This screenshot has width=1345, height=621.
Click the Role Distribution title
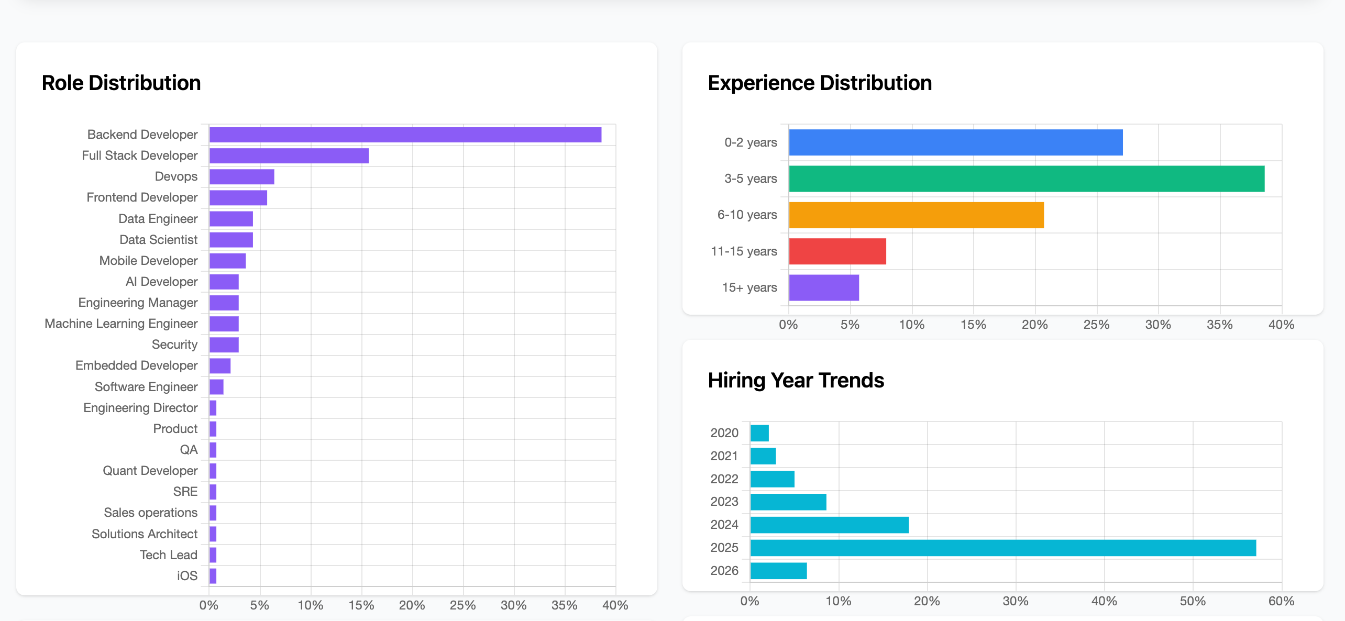[121, 82]
